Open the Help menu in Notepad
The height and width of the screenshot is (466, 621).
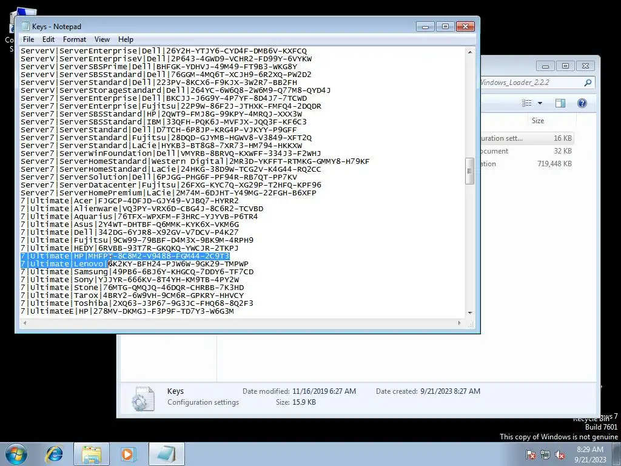click(126, 39)
